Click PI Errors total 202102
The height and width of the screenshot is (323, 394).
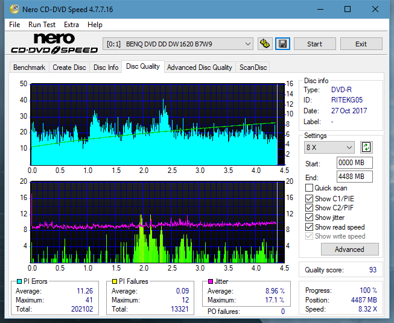click(82, 309)
